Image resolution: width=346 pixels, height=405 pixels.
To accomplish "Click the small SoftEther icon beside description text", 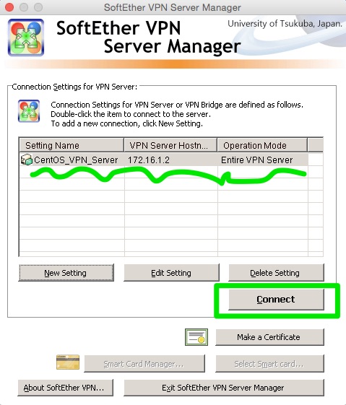I will pyautogui.click(x=29, y=110).
